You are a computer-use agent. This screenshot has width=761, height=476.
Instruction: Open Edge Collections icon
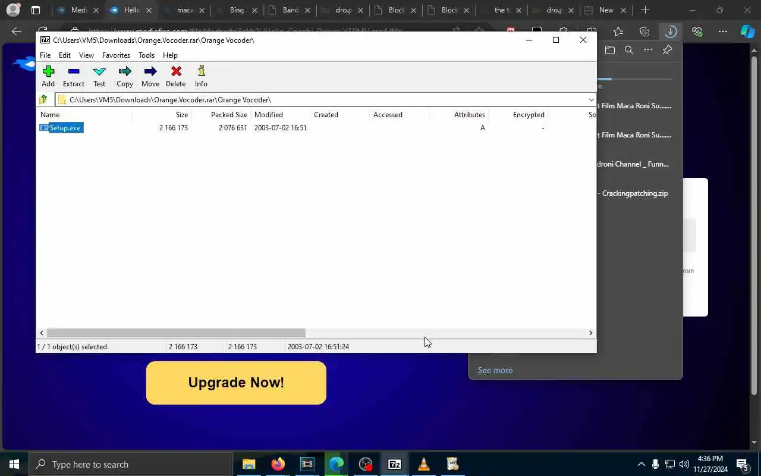click(644, 32)
